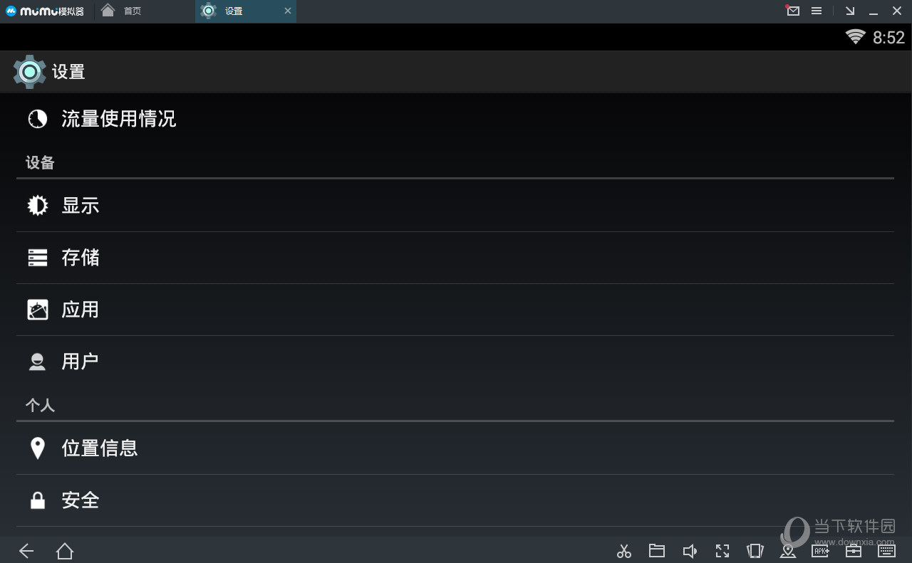912x563 pixels.
Task: Open the shared folder icon
Action: (657, 550)
